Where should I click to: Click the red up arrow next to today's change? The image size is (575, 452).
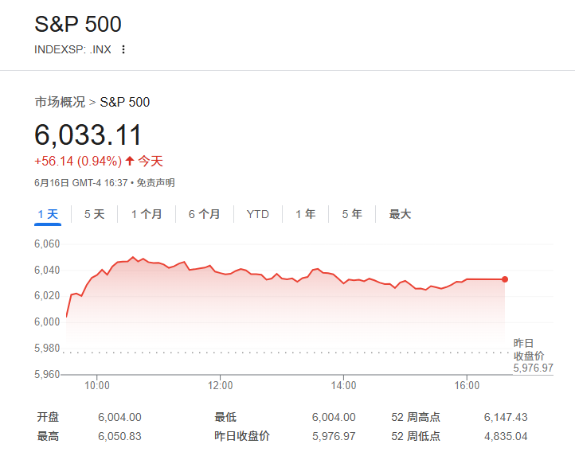tap(130, 161)
